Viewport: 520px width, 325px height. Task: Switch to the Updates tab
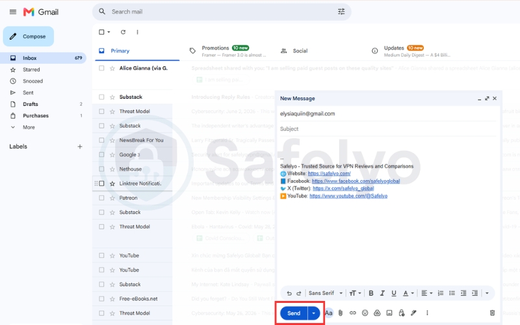tap(411, 51)
